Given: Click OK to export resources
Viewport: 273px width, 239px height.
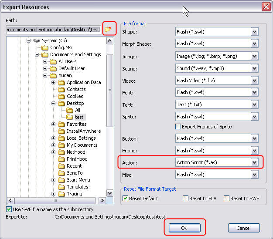Looking at the screenshot, I should (184, 228).
